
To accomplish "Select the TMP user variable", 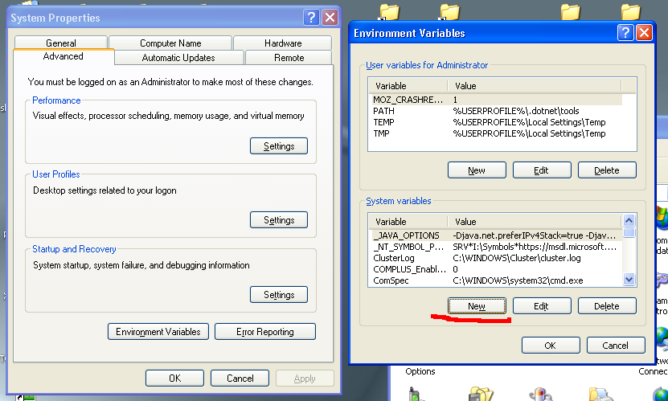I will pyautogui.click(x=496, y=133).
